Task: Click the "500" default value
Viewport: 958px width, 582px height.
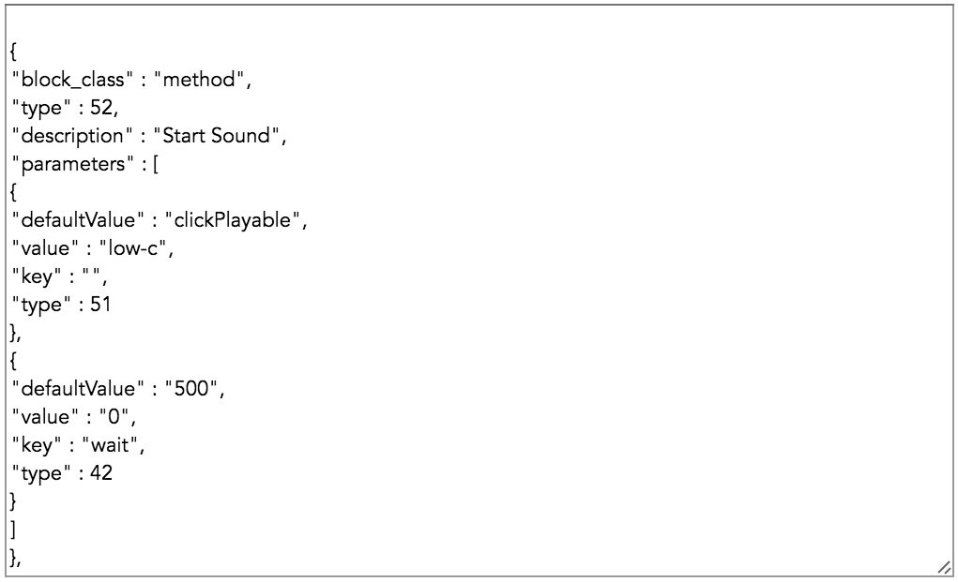Action: pyautogui.click(x=194, y=389)
